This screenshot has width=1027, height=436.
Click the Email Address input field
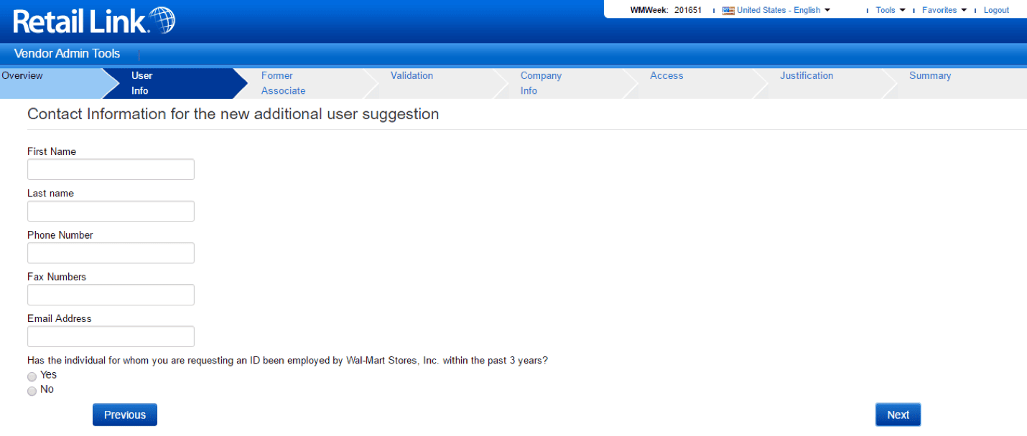pos(110,336)
